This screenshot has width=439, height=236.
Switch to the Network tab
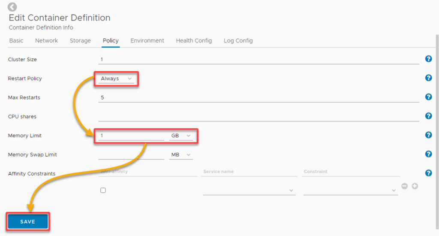click(x=46, y=41)
